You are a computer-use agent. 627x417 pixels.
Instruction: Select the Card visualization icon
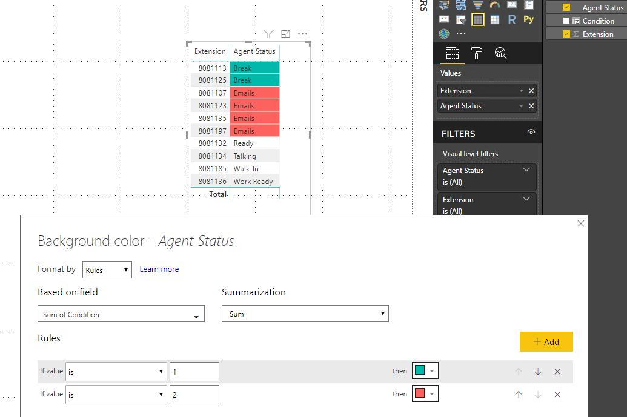(x=512, y=5)
